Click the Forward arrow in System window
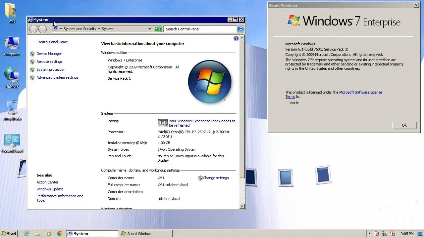The height and width of the screenshot is (238, 424). click(42, 29)
